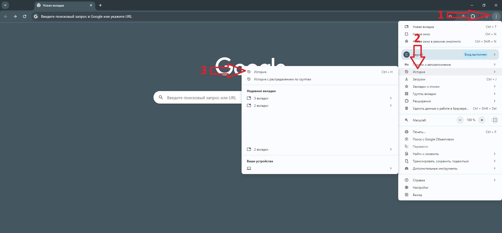Click the puzzle icon beside Расширения in menu

point(406,101)
